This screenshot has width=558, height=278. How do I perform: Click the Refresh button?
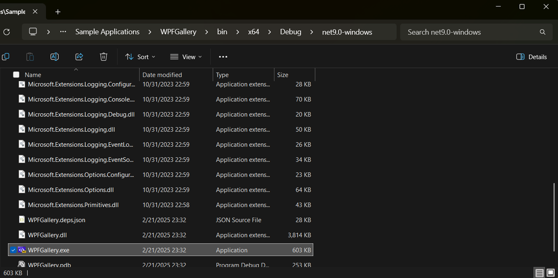pos(7,32)
